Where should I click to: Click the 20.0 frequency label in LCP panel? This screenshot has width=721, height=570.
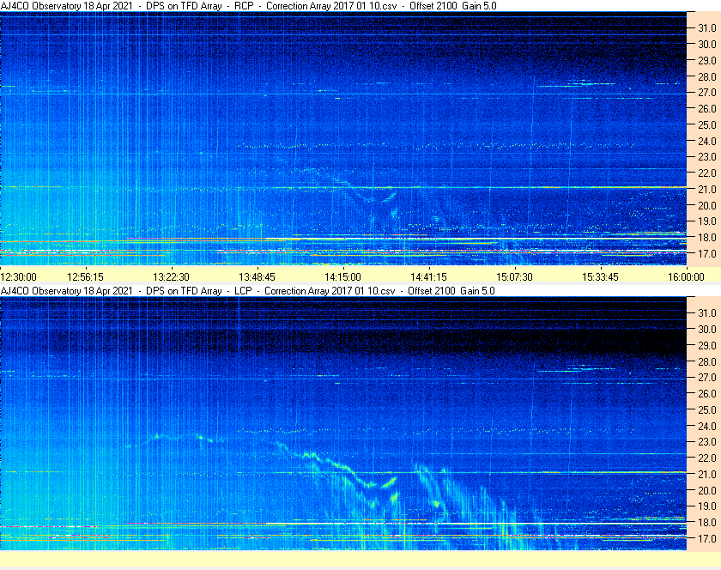(707, 490)
